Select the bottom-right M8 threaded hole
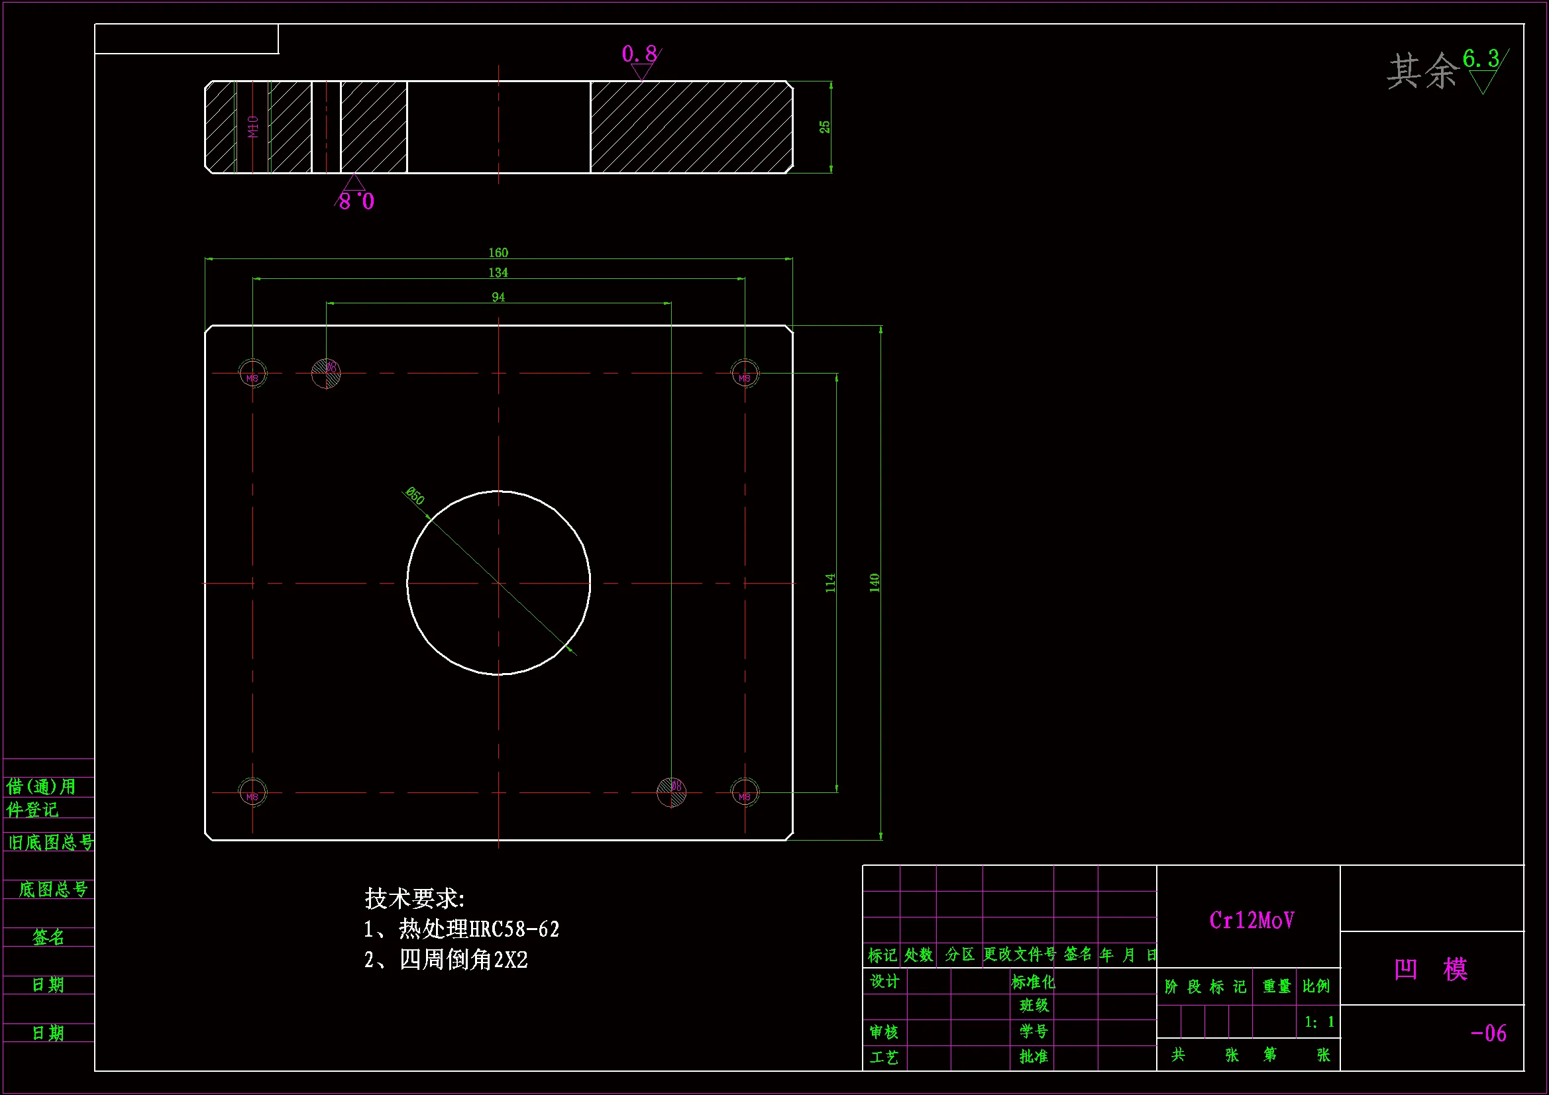The height and width of the screenshot is (1095, 1549). pos(745,792)
